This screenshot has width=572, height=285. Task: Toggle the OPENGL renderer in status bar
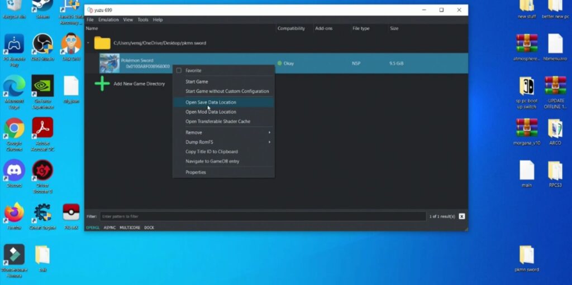coord(93,228)
